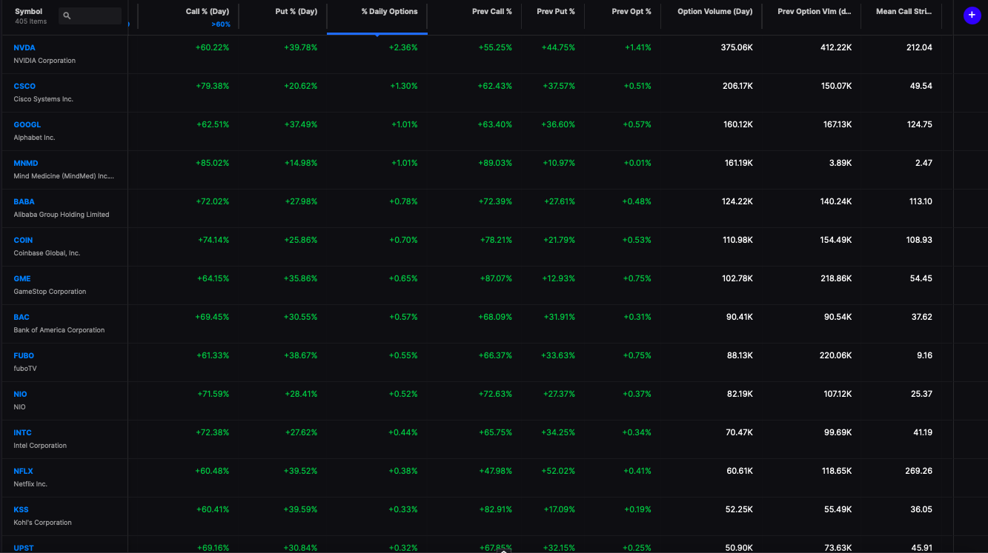The height and width of the screenshot is (553, 988).
Task: Select CSCO option volume 206.17K
Action: click(737, 86)
